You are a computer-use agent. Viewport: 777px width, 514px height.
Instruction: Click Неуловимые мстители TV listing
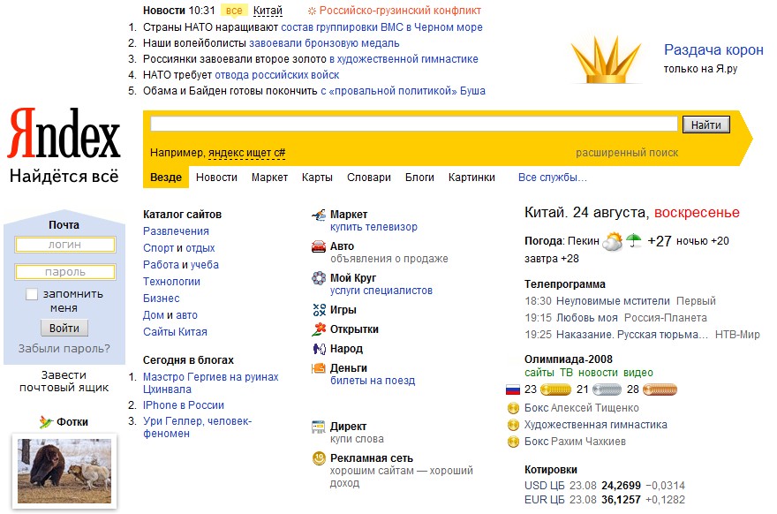click(x=613, y=301)
